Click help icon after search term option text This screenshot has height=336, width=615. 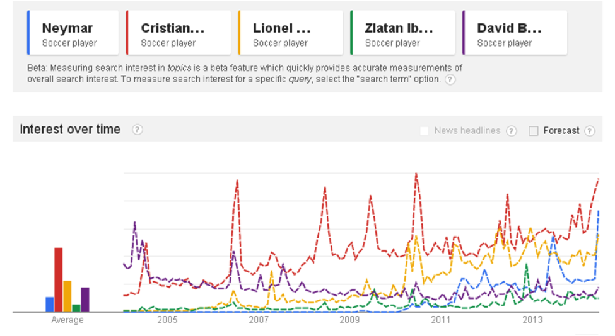[x=450, y=80]
